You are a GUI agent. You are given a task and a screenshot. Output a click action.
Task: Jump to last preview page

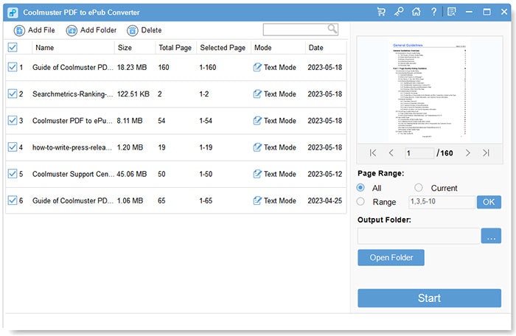[x=486, y=153]
